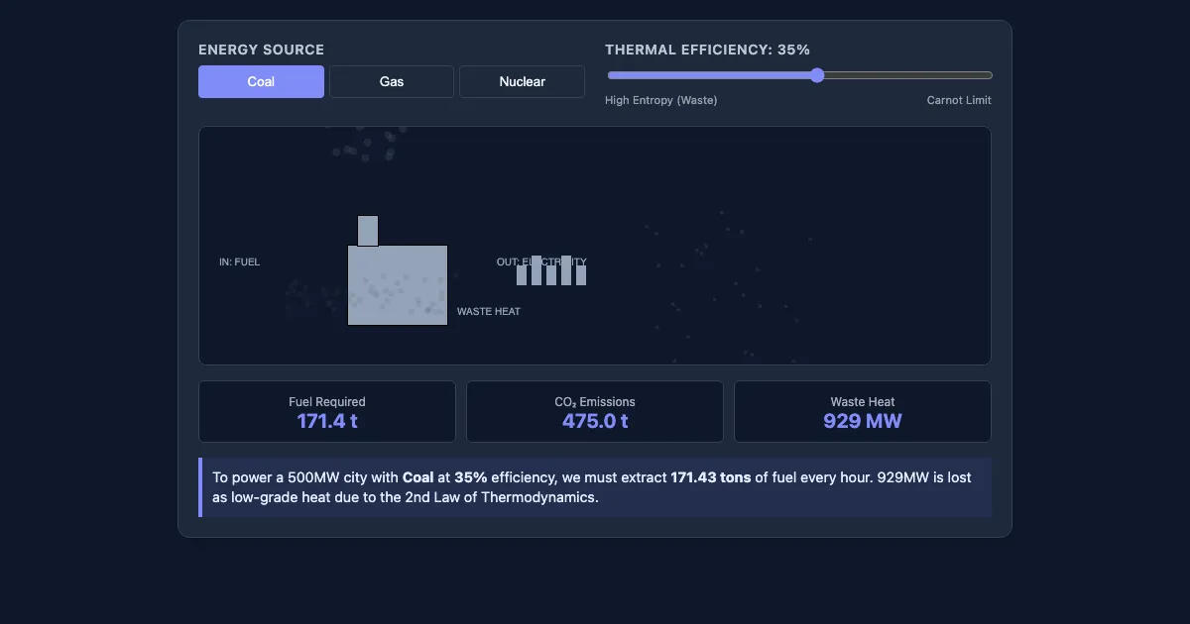Click the ENERGY SOURCE heading
The height and width of the screenshot is (624, 1190).
pyautogui.click(x=262, y=50)
